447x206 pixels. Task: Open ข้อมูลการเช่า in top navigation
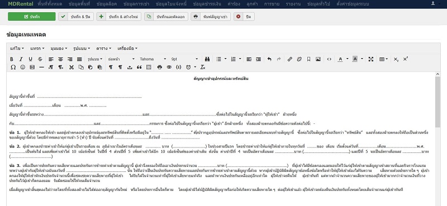click(136, 4)
